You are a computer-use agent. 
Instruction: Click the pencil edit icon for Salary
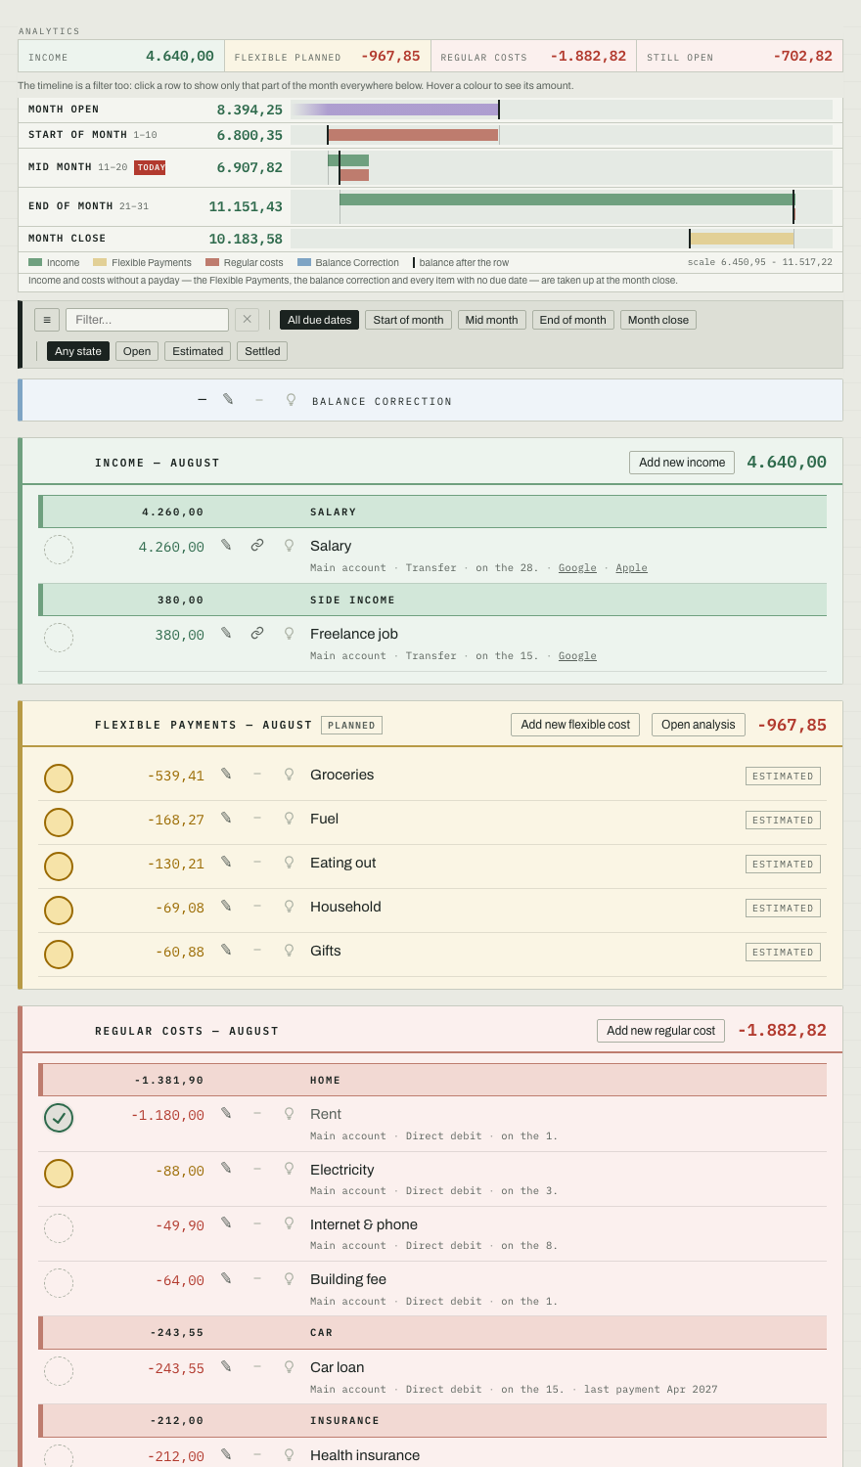pyautogui.click(x=226, y=545)
